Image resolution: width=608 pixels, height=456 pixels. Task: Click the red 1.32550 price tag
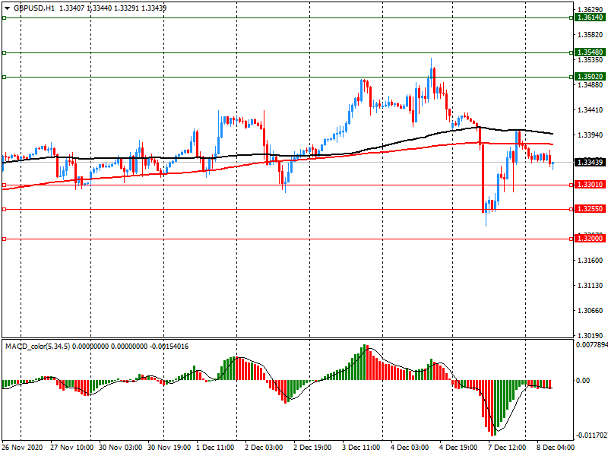pyautogui.click(x=590, y=209)
